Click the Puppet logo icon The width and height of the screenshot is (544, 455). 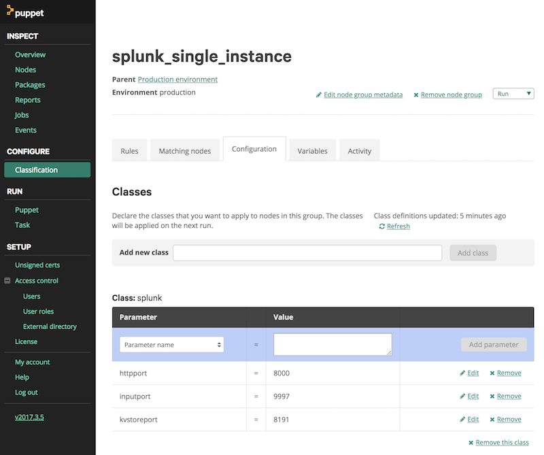10,11
